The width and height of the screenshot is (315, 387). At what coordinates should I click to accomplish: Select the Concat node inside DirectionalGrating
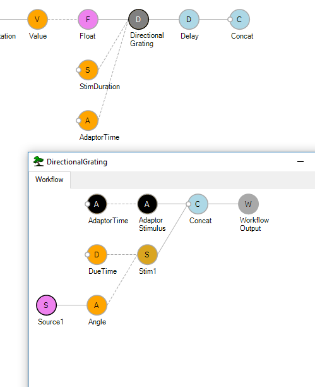point(198,204)
